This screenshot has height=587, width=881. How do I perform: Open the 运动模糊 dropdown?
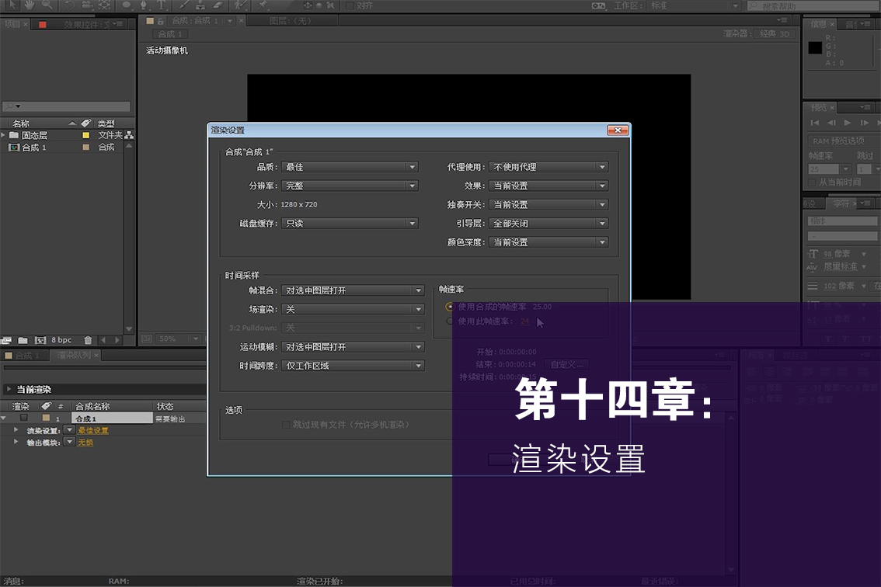[x=353, y=346]
